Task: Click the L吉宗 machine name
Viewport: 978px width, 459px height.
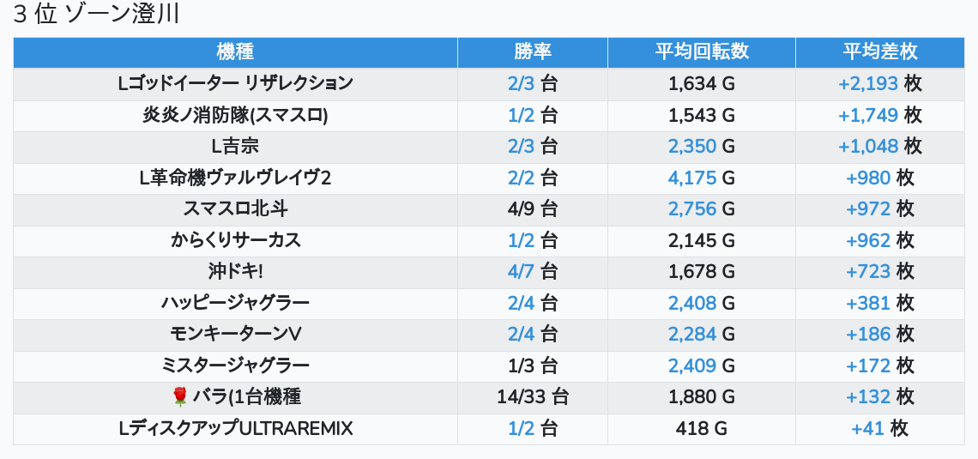Action: (235, 146)
